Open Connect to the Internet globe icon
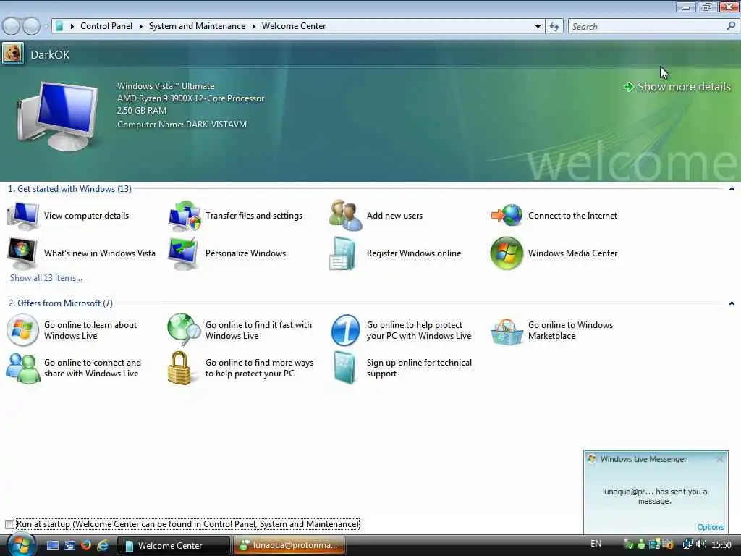This screenshot has width=741, height=556. 507,216
